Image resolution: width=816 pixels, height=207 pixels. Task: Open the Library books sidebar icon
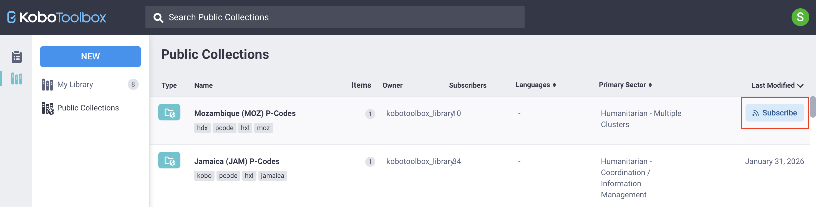coord(16,79)
